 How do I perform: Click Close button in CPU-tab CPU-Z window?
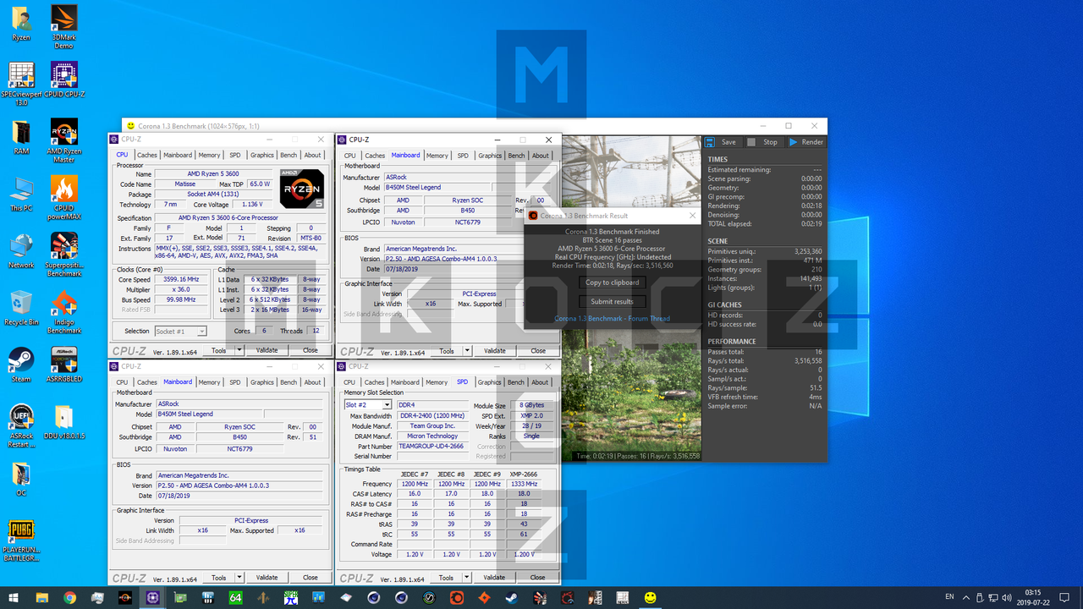(x=311, y=350)
